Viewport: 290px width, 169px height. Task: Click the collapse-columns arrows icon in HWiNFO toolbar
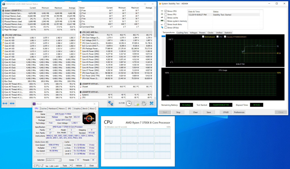point(12,103)
